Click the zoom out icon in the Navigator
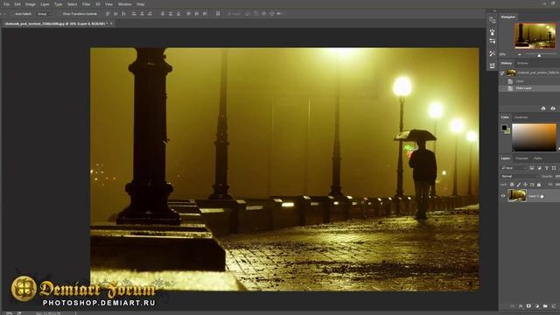The height and width of the screenshot is (315, 560). click(x=520, y=54)
